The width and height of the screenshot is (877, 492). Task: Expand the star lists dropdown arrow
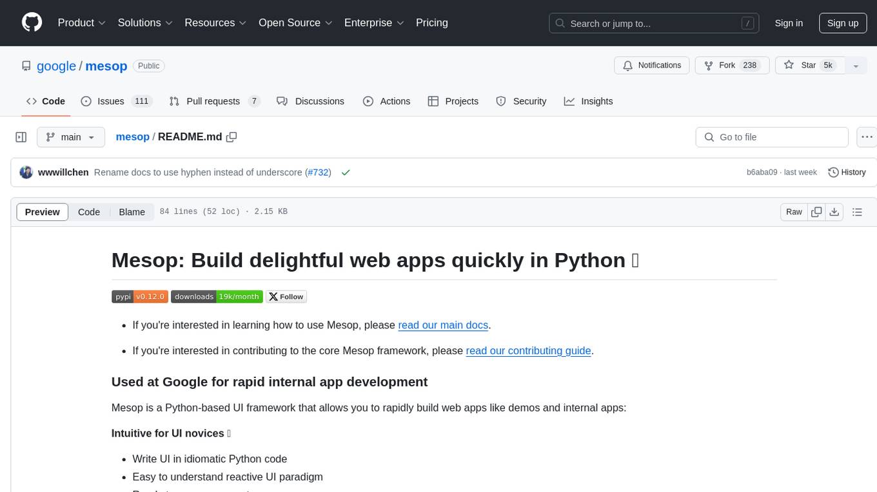pyautogui.click(x=856, y=66)
